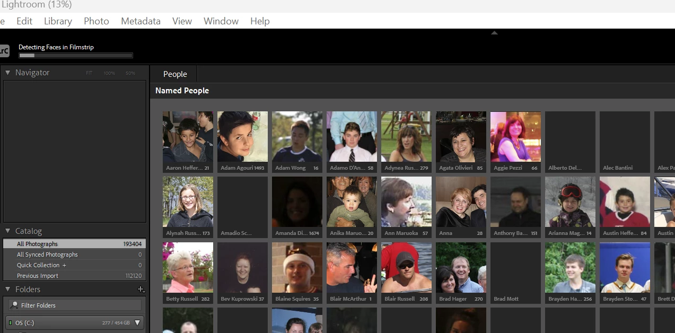This screenshot has width=675, height=333.
Task: Collapse the Catalog panel
Action: (7, 231)
